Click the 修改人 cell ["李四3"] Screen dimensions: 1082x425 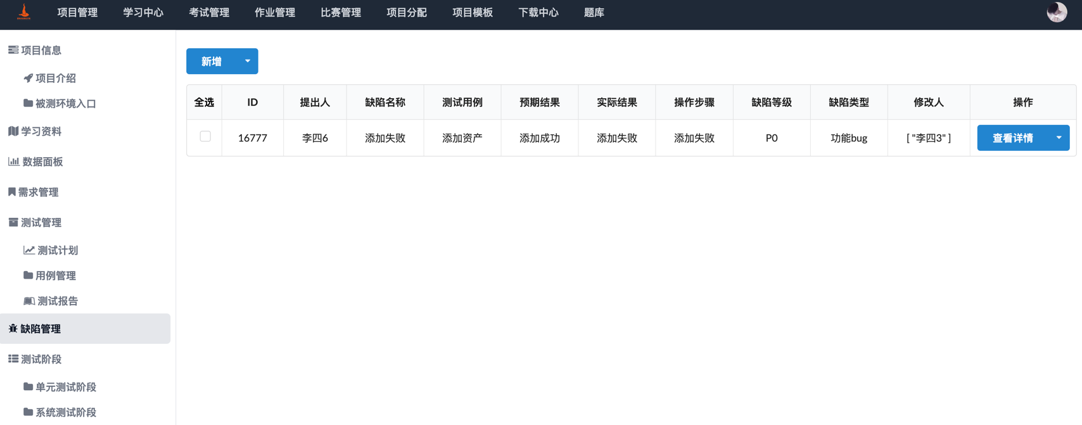[x=929, y=137]
